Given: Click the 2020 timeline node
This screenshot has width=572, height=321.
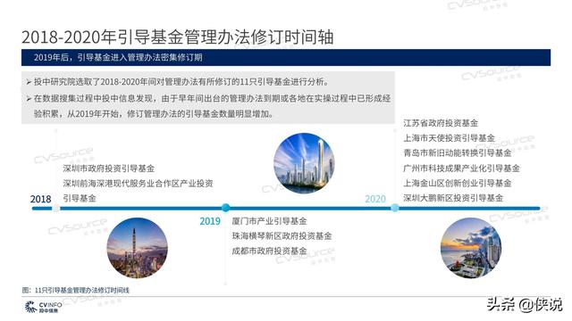Looking at the screenshot, I should [x=395, y=208].
